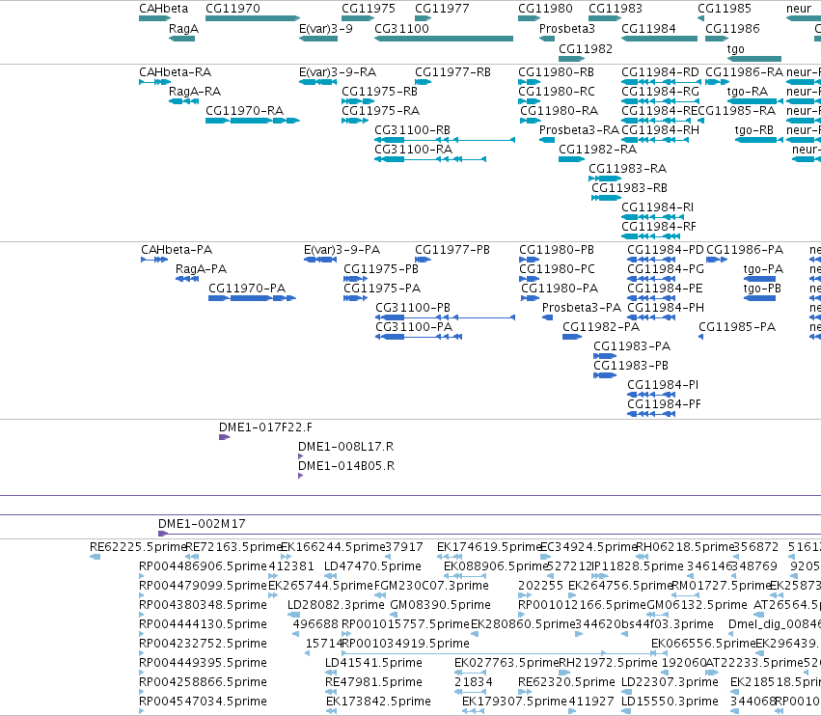Viewport: 821px width, 716px height.
Task: Click the LD47470.5prime EST label
Action: [372, 566]
